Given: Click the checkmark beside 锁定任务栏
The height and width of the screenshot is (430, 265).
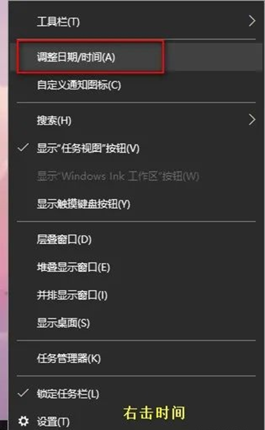Looking at the screenshot, I should [x=23, y=393].
